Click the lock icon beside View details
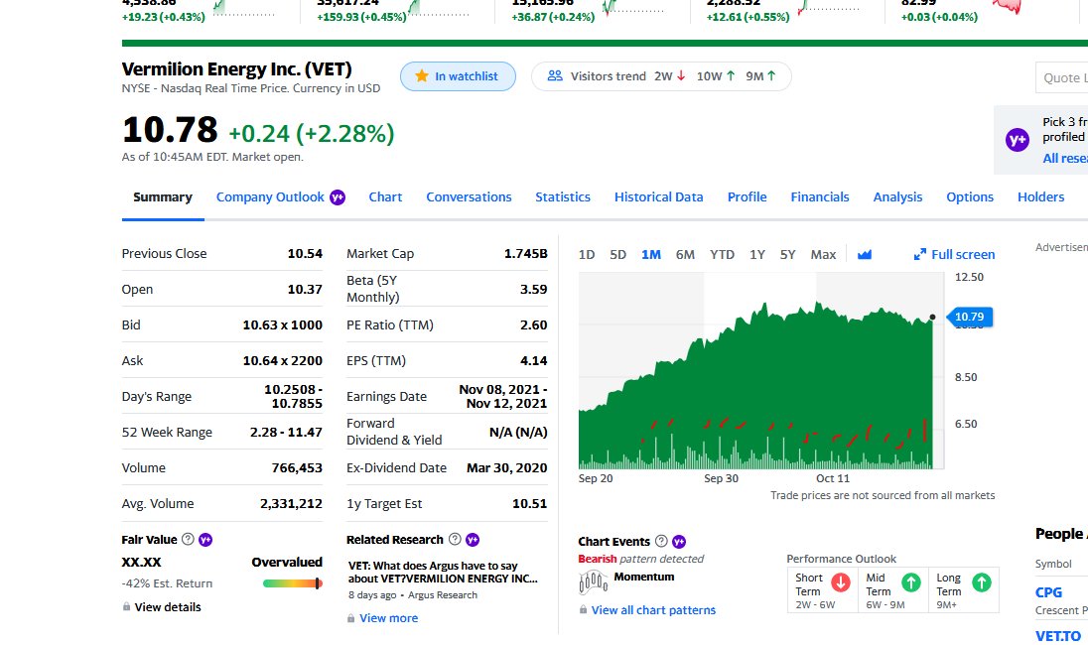Screen dimensions: 1088x645 [126, 606]
